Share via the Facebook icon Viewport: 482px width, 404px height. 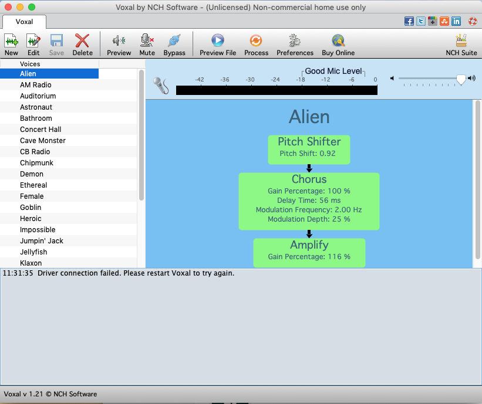(409, 21)
